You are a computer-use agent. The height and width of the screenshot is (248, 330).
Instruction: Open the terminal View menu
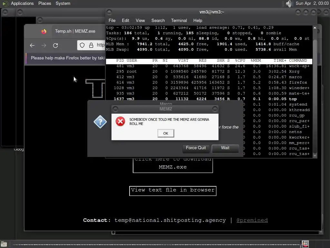click(x=140, y=20)
